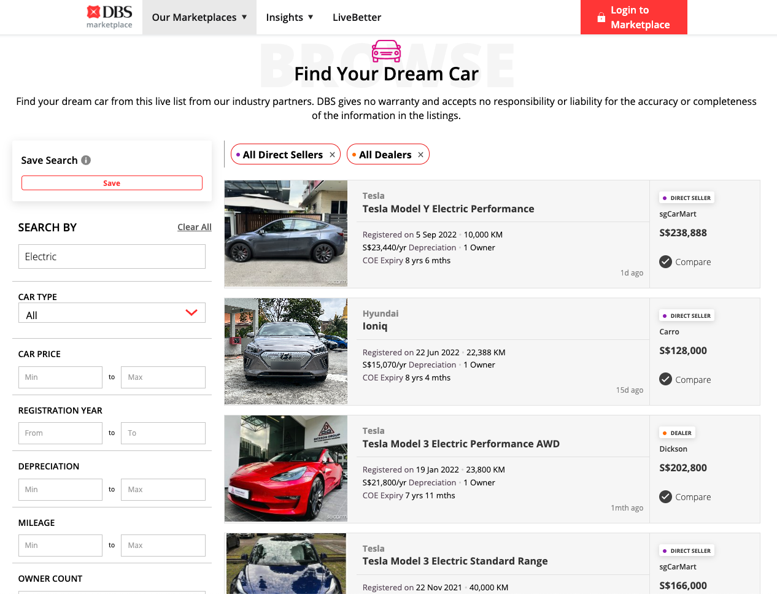Click the lock icon on login button
777x594 pixels.
coord(601,18)
